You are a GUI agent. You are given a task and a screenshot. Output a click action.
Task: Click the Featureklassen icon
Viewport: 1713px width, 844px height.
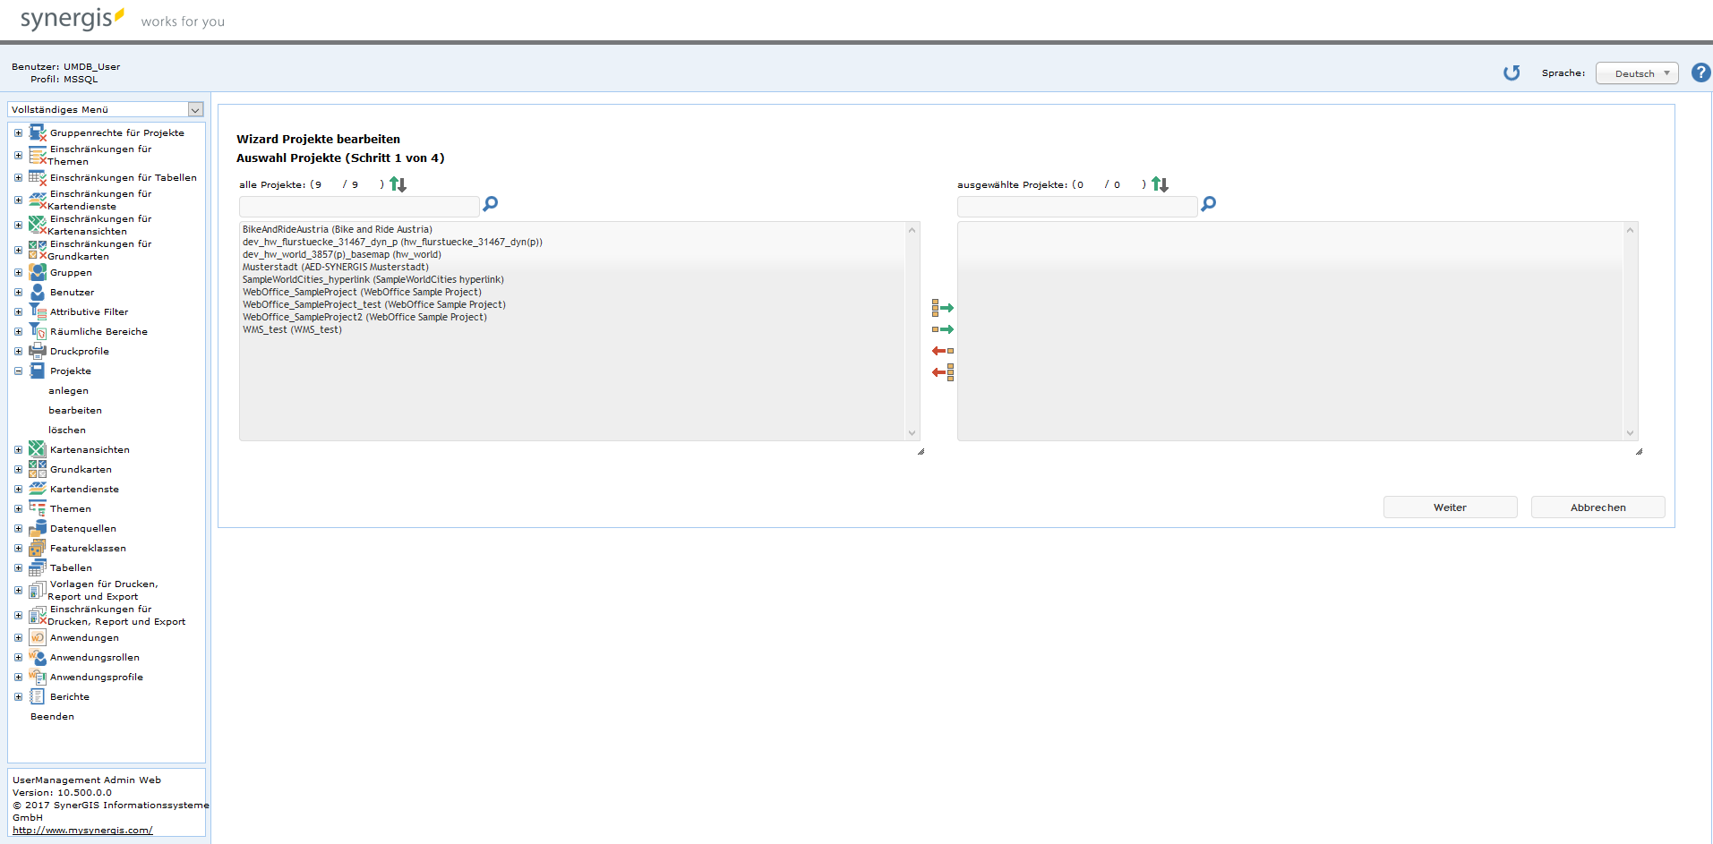point(38,548)
